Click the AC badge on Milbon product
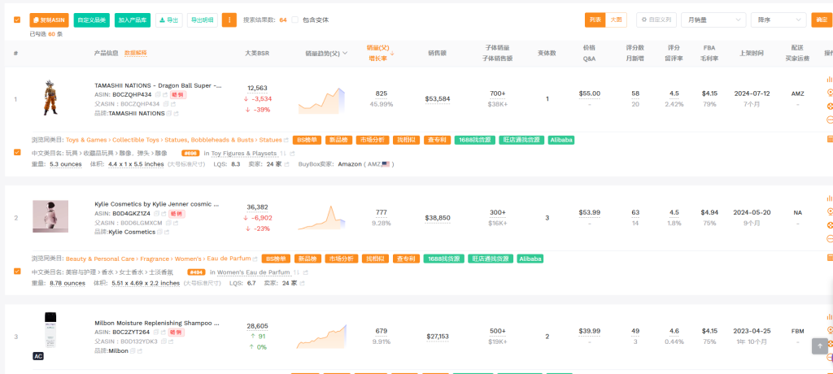The width and height of the screenshot is (833, 374). [37, 356]
